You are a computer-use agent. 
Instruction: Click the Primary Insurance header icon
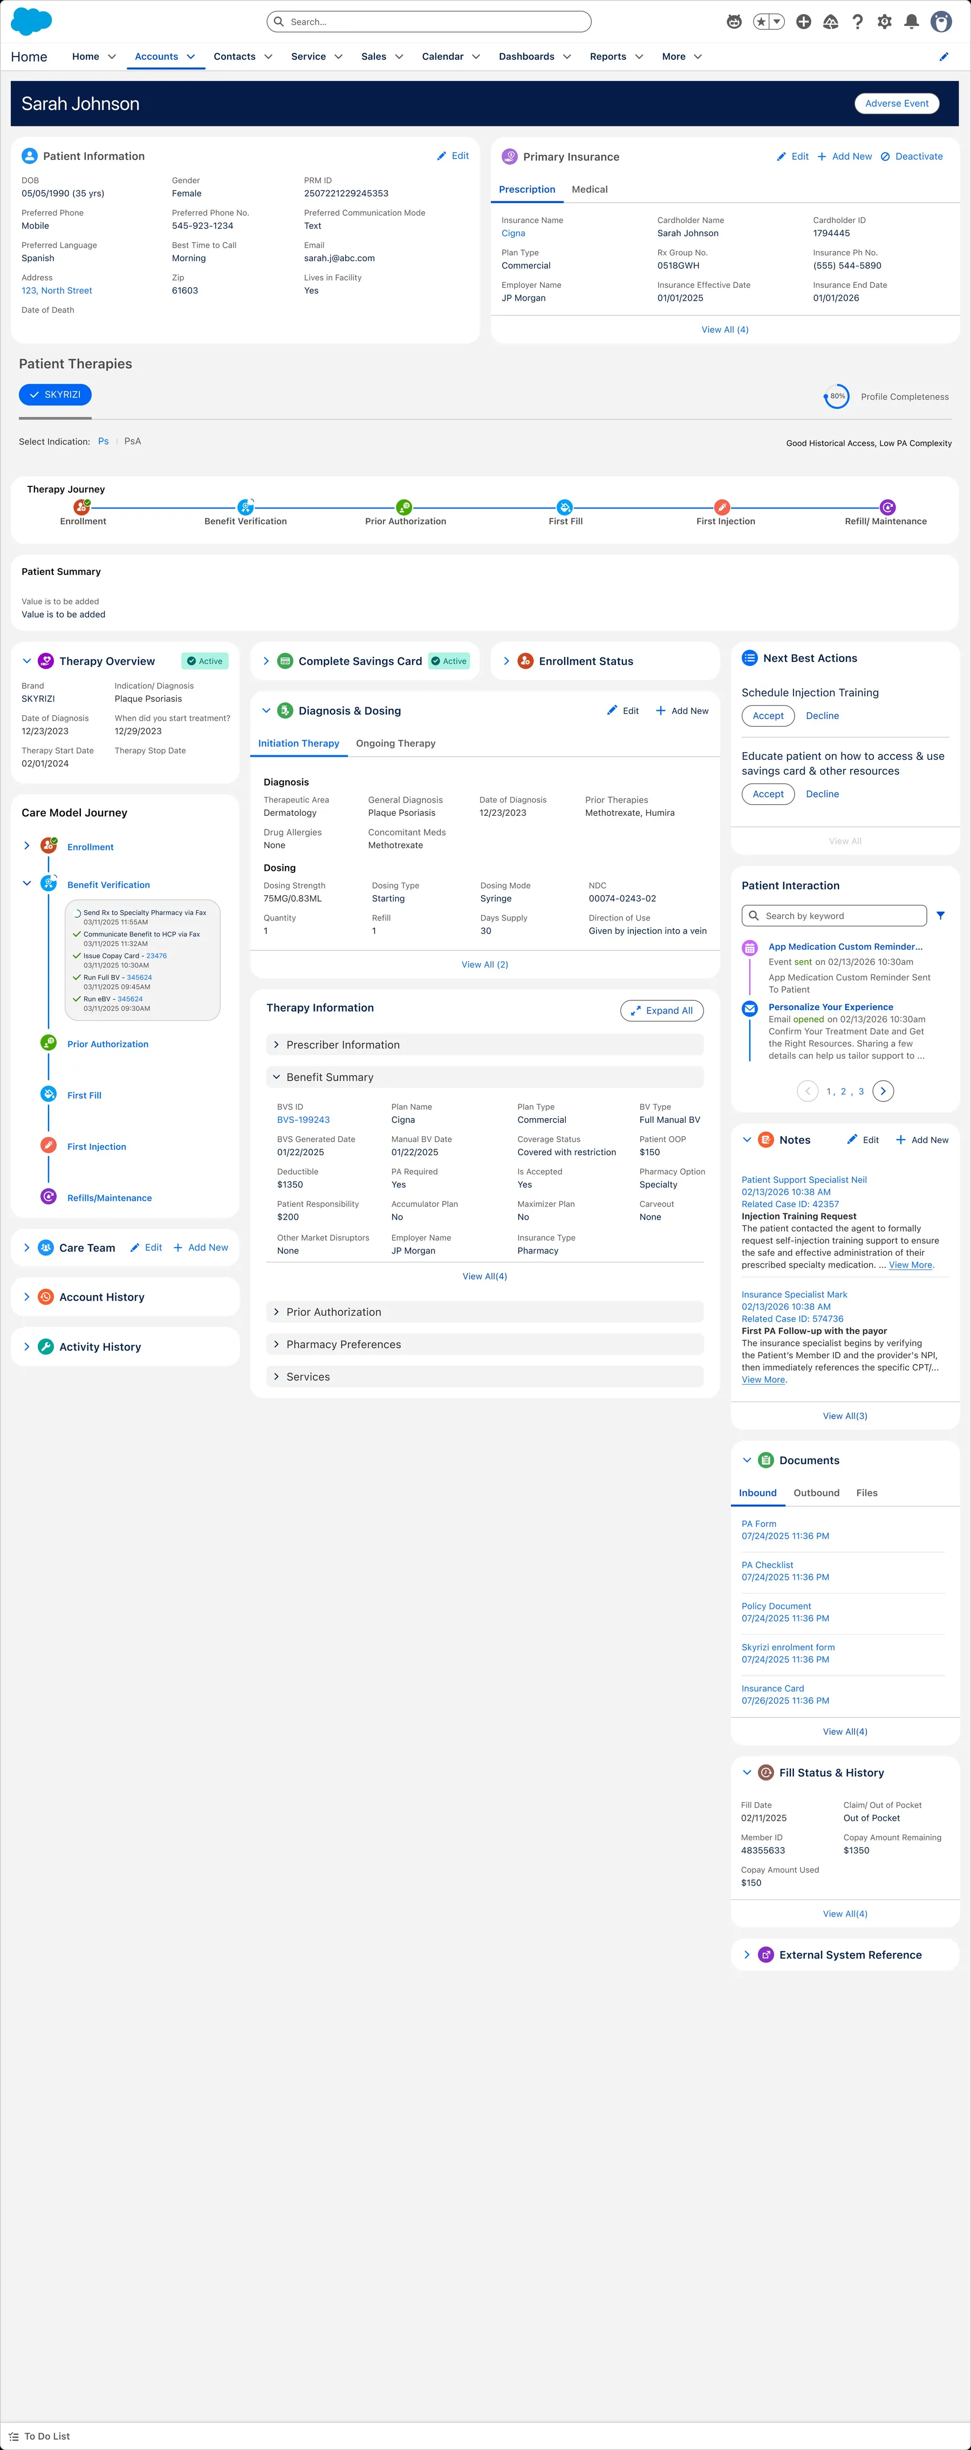pos(509,156)
